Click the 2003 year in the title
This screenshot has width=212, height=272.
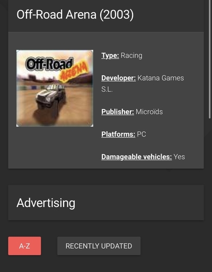tap(117, 14)
